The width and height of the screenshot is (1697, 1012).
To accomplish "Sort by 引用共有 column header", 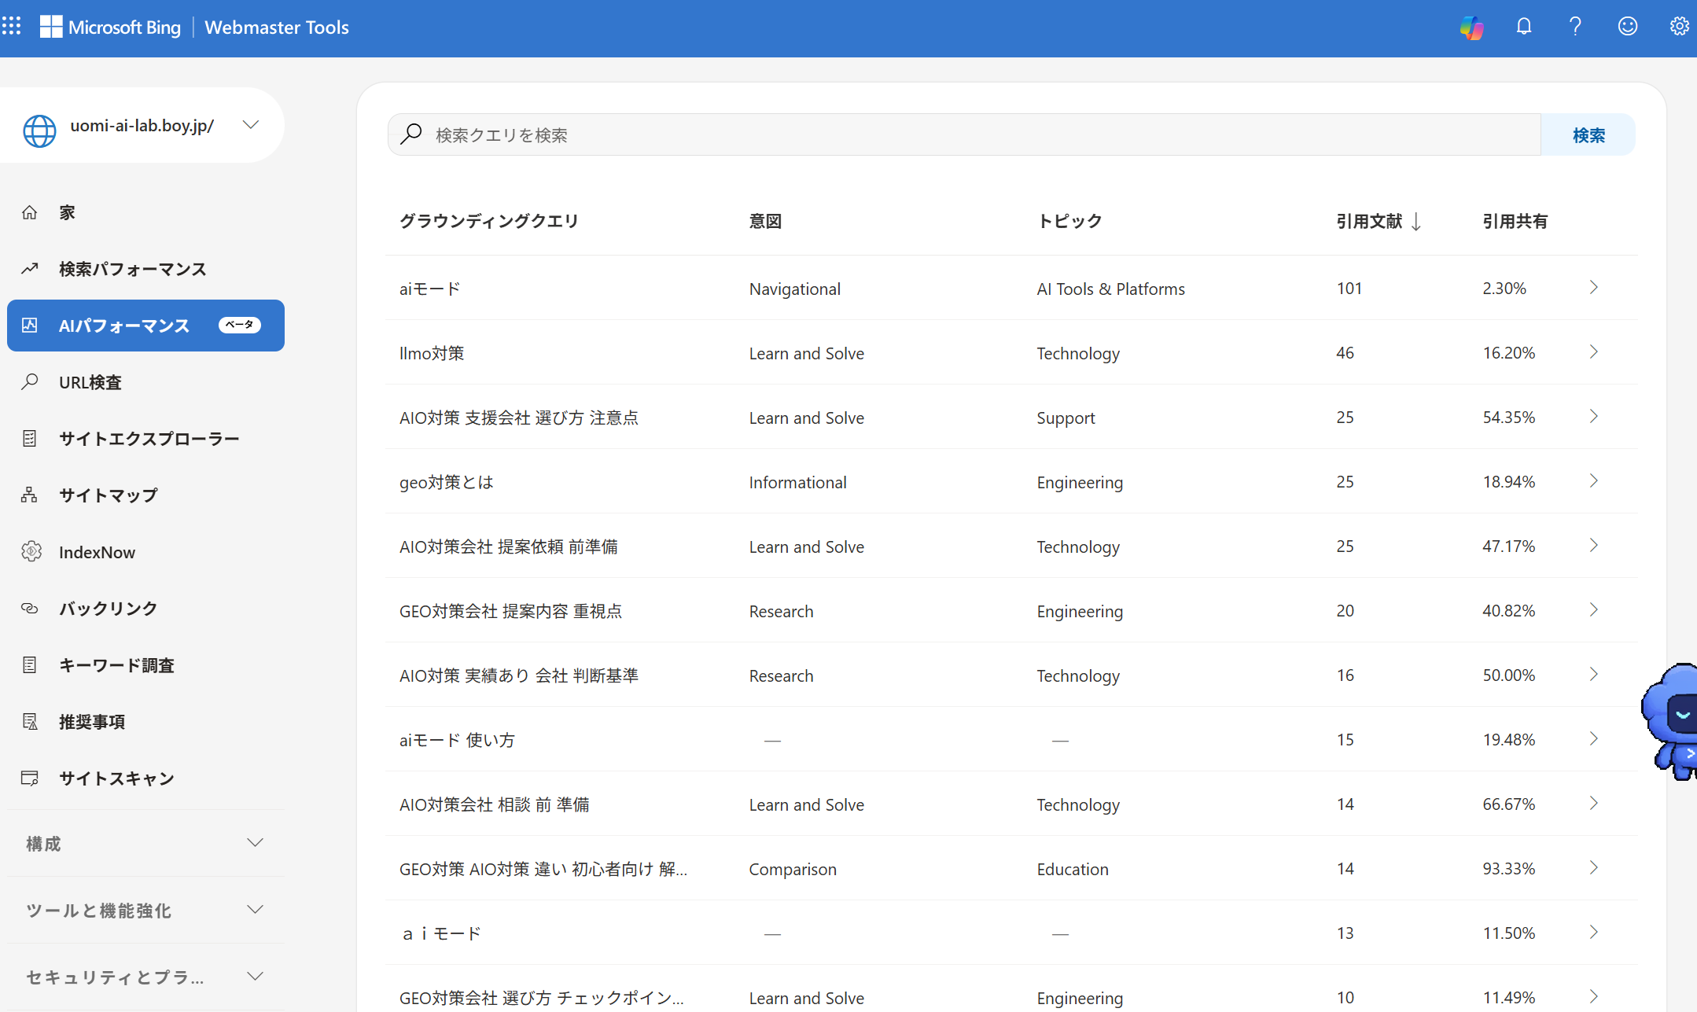I will tap(1515, 222).
